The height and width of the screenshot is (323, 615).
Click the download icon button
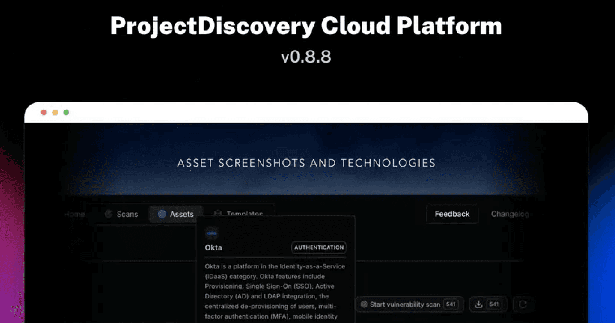pos(488,304)
